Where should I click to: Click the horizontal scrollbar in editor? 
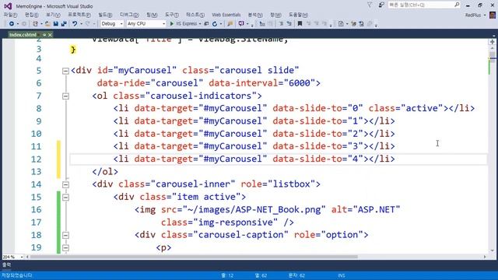click(x=194, y=257)
